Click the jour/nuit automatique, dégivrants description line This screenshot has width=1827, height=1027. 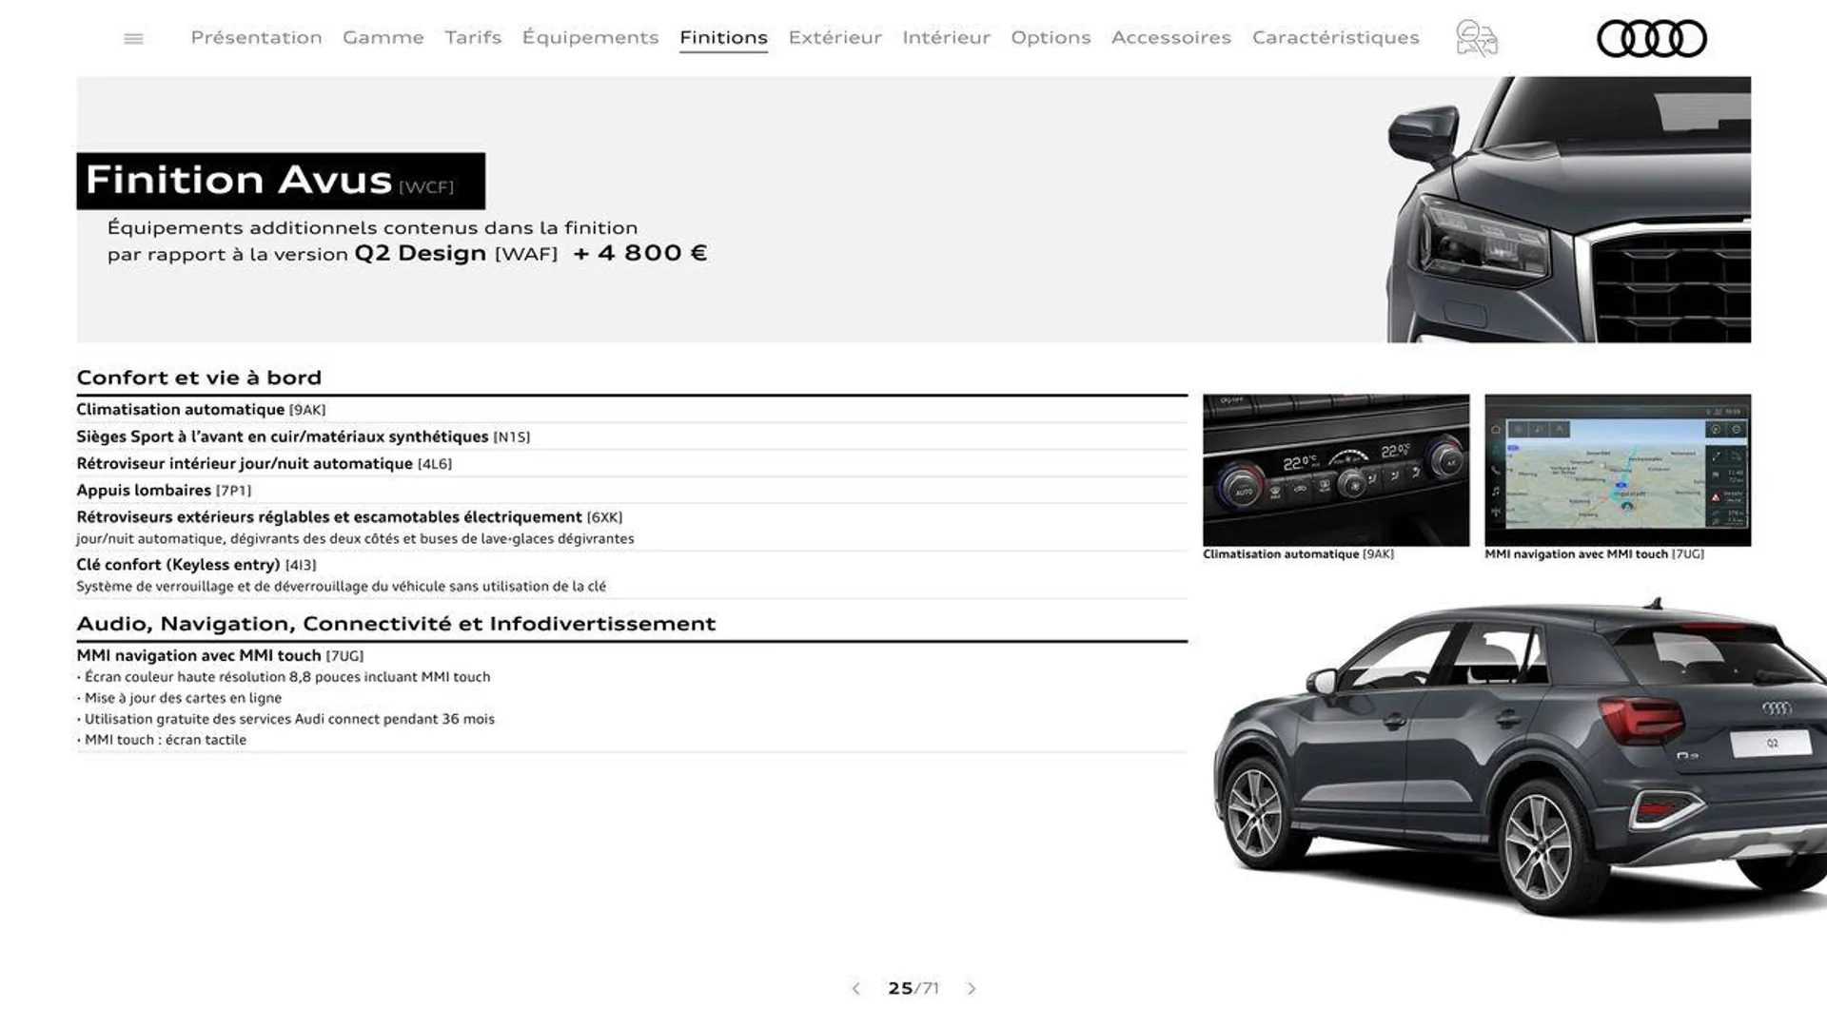tap(355, 539)
